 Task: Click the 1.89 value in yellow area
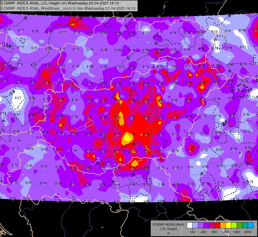pyautogui.click(x=132, y=134)
